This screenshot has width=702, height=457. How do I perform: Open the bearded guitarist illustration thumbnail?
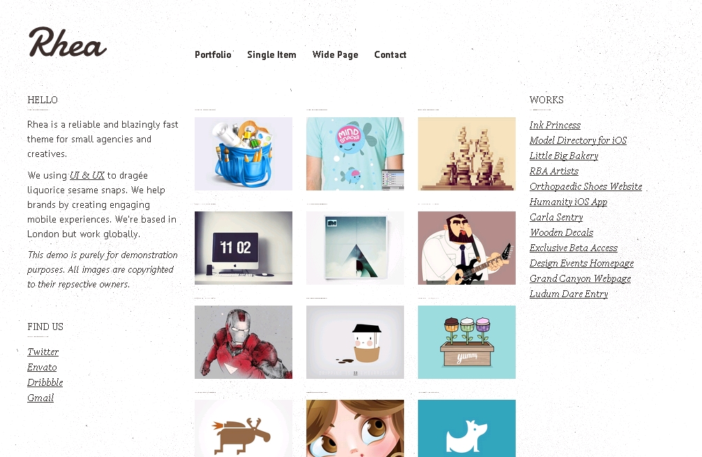[467, 248]
